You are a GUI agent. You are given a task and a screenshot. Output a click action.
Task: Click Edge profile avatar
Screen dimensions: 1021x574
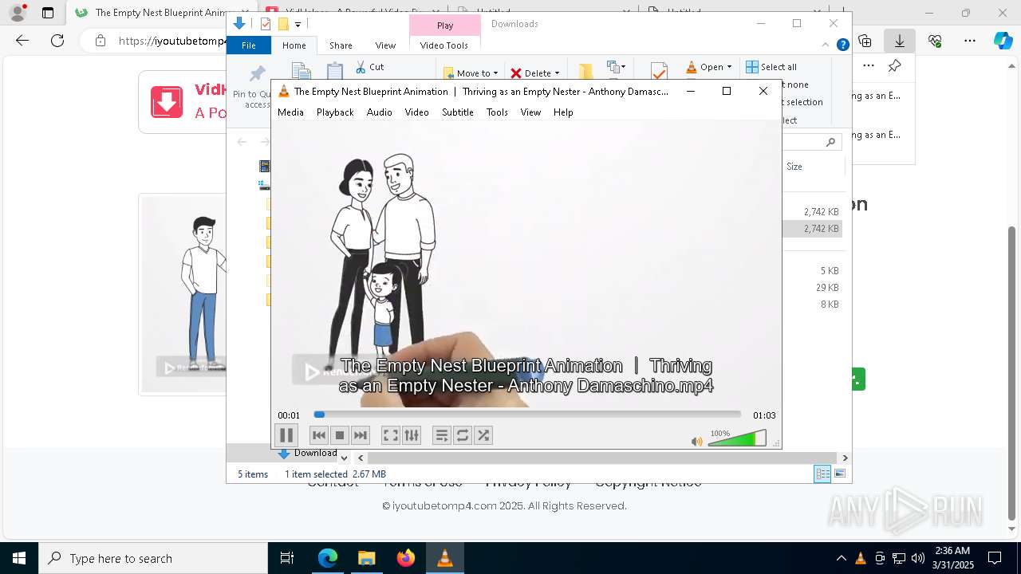tap(17, 13)
